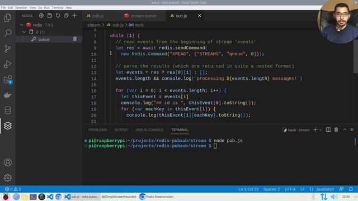Screen dimensions: 358x201
Task: Show errors and warnings in status bar
Action: pos(13,189)
